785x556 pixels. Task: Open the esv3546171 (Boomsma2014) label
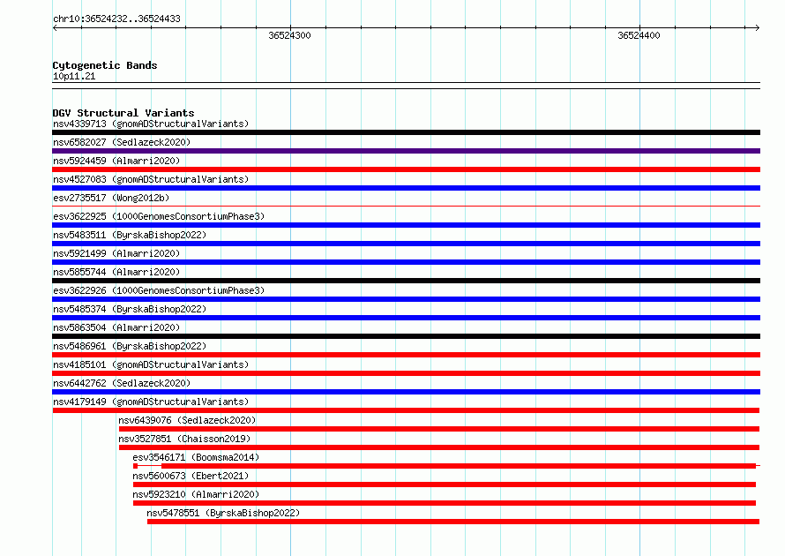click(196, 457)
